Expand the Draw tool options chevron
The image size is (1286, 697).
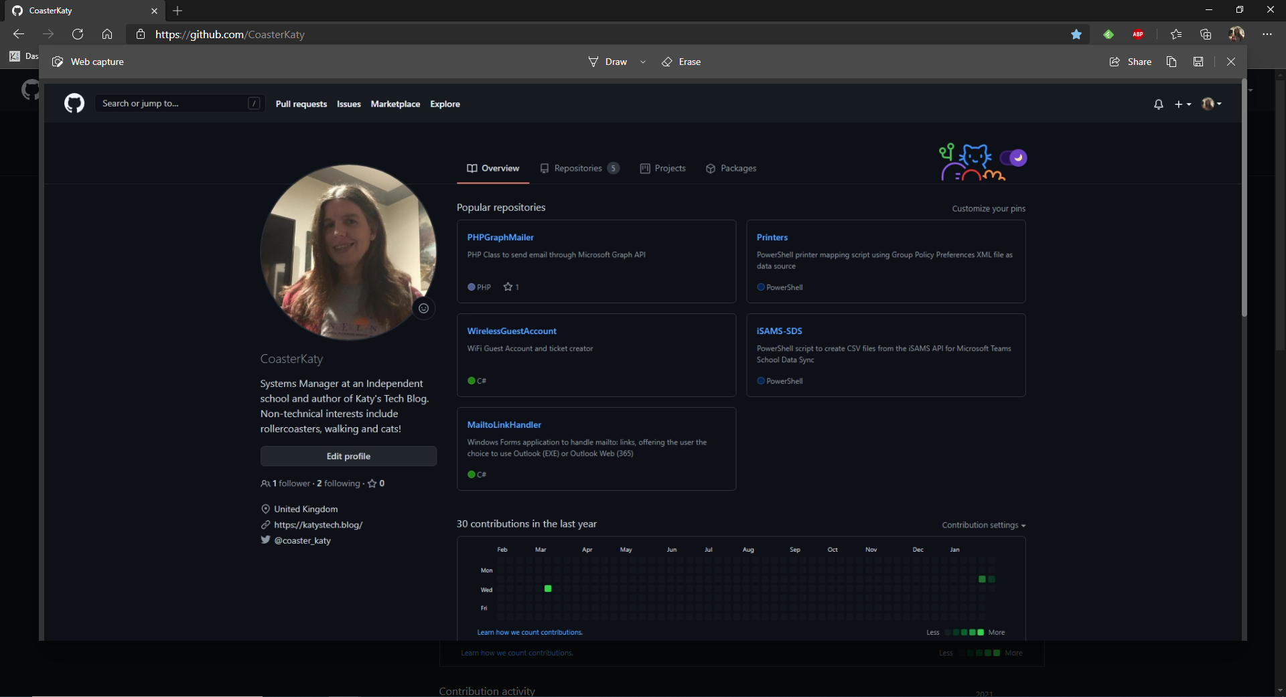[643, 62]
